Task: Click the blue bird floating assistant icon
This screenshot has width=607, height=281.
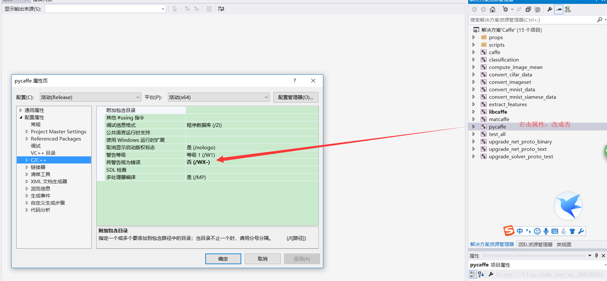Action: (x=568, y=206)
